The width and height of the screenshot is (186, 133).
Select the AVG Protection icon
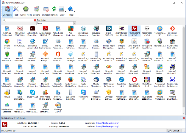71,31
